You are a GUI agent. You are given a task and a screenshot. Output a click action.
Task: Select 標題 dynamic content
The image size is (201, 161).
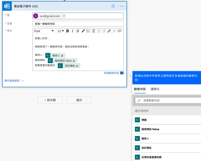(x=168, y=120)
